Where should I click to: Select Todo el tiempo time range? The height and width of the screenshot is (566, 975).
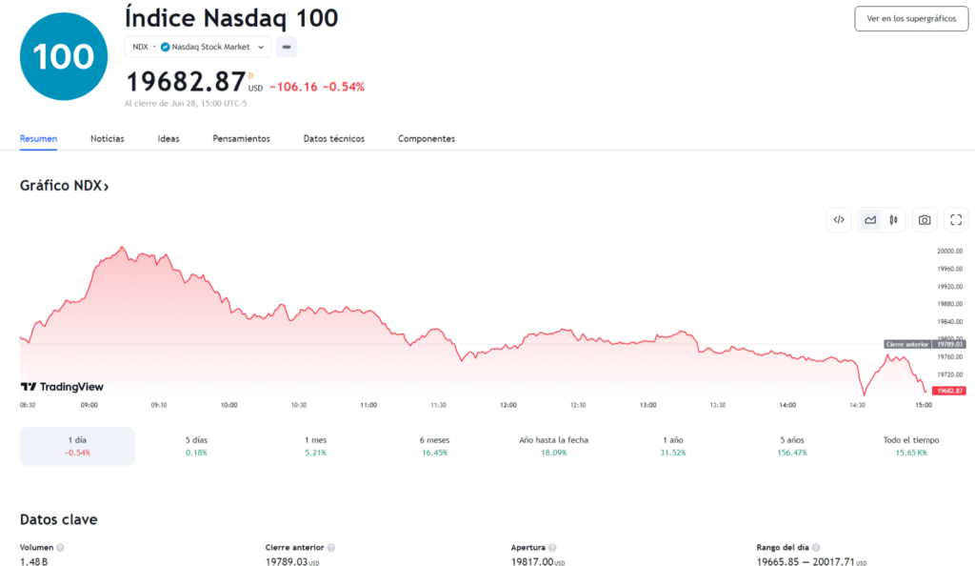pos(911,446)
